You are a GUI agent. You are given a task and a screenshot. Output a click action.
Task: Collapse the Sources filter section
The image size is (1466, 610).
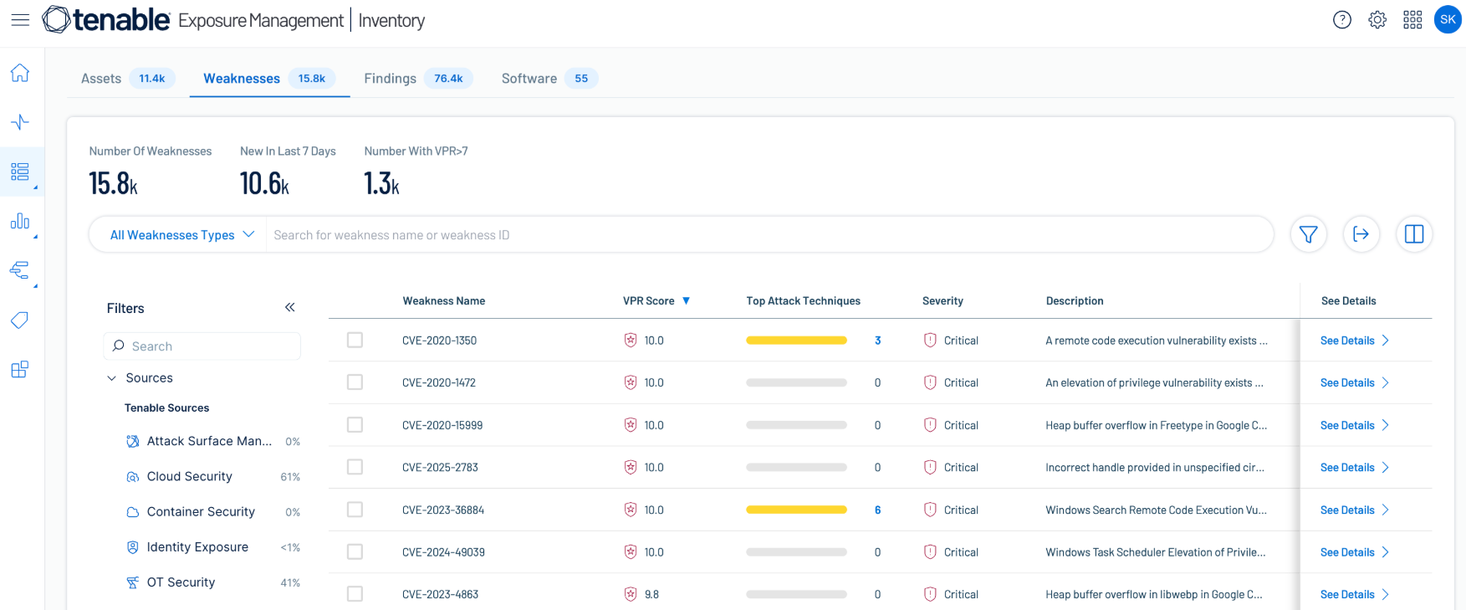click(112, 378)
